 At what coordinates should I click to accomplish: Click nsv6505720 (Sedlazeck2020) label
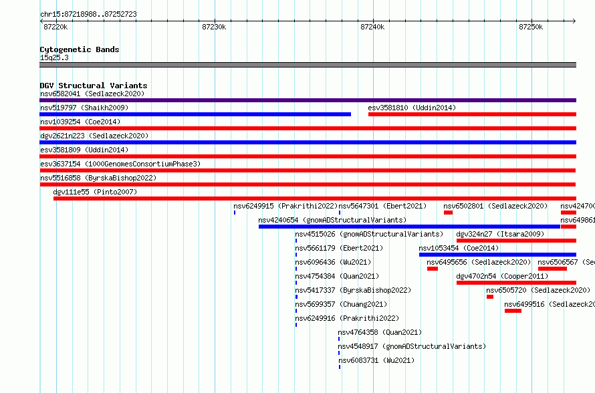(538, 290)
